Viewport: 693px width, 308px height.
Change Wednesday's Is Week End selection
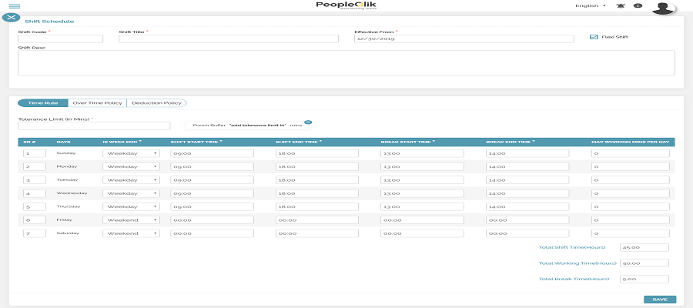pyautogui.click(x=131, y=193)
